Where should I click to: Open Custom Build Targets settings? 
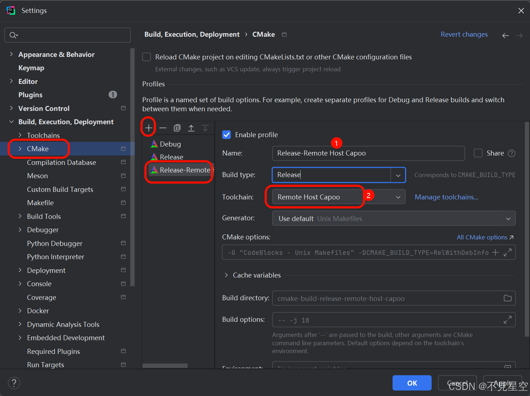[60, 189]
